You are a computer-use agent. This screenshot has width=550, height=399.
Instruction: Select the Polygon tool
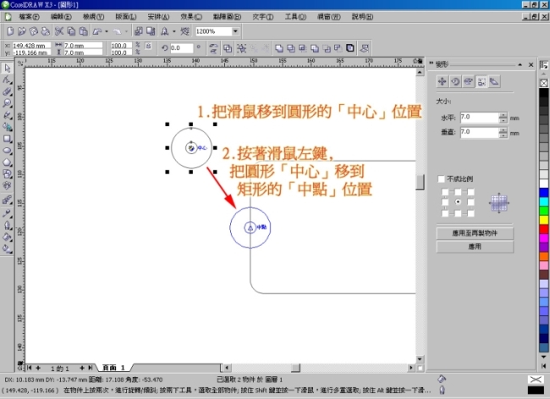tap(7, 163)
